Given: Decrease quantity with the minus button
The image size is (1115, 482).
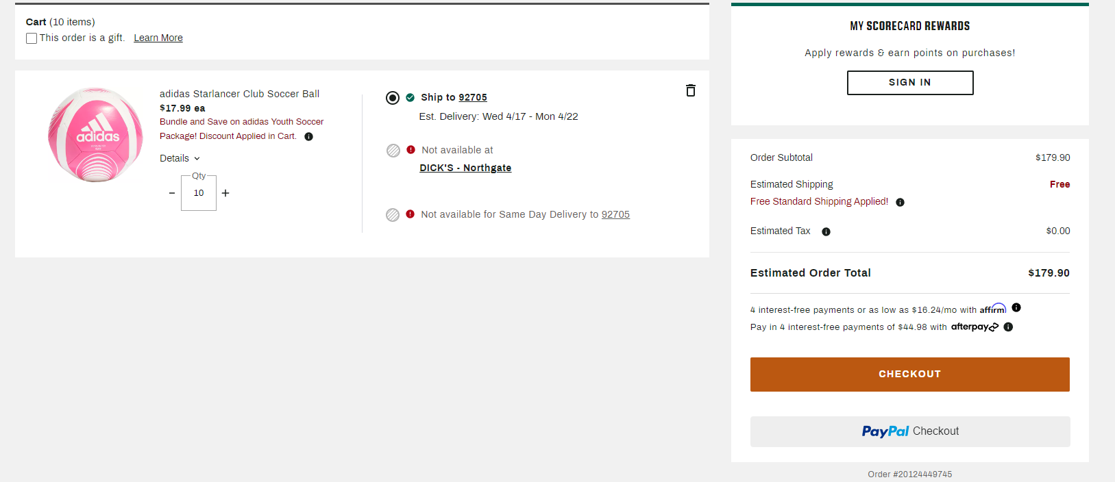Looking at the screenshot, I should pyautogui.click(x=172, y=193).
